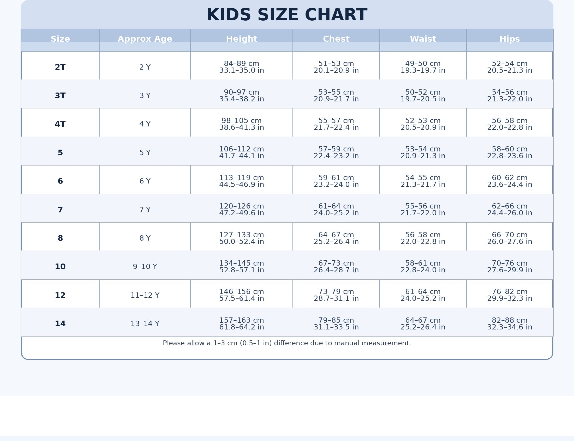
Task: Select the Height column header
Action: [241, 39]
